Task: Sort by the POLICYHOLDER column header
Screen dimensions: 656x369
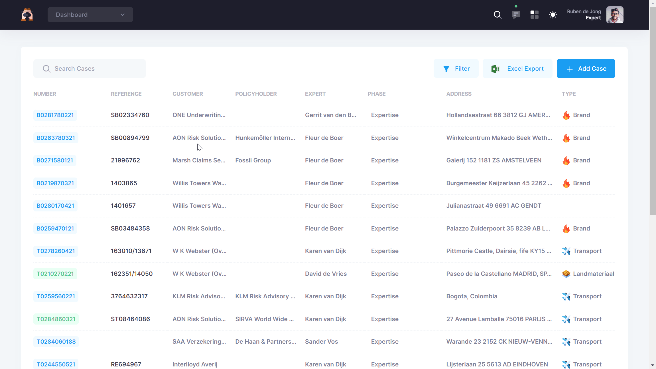Action: point(256,94)
